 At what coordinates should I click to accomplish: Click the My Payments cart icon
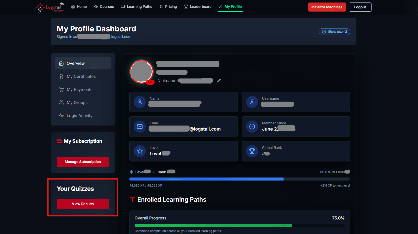[61, 89]
